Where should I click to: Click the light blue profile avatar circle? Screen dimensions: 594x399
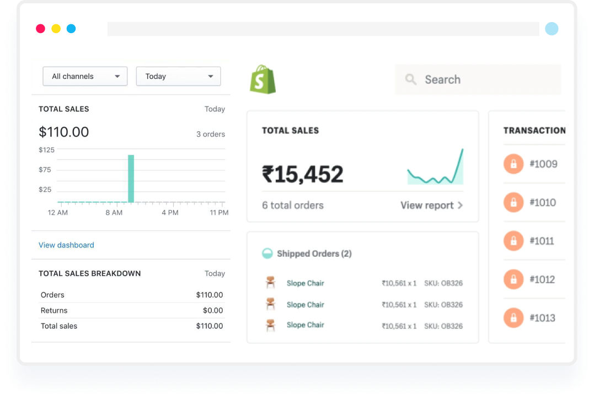pos(552,29)
